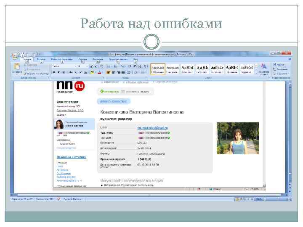
Task: Click the Выделить select button
Action: point(281,74)
